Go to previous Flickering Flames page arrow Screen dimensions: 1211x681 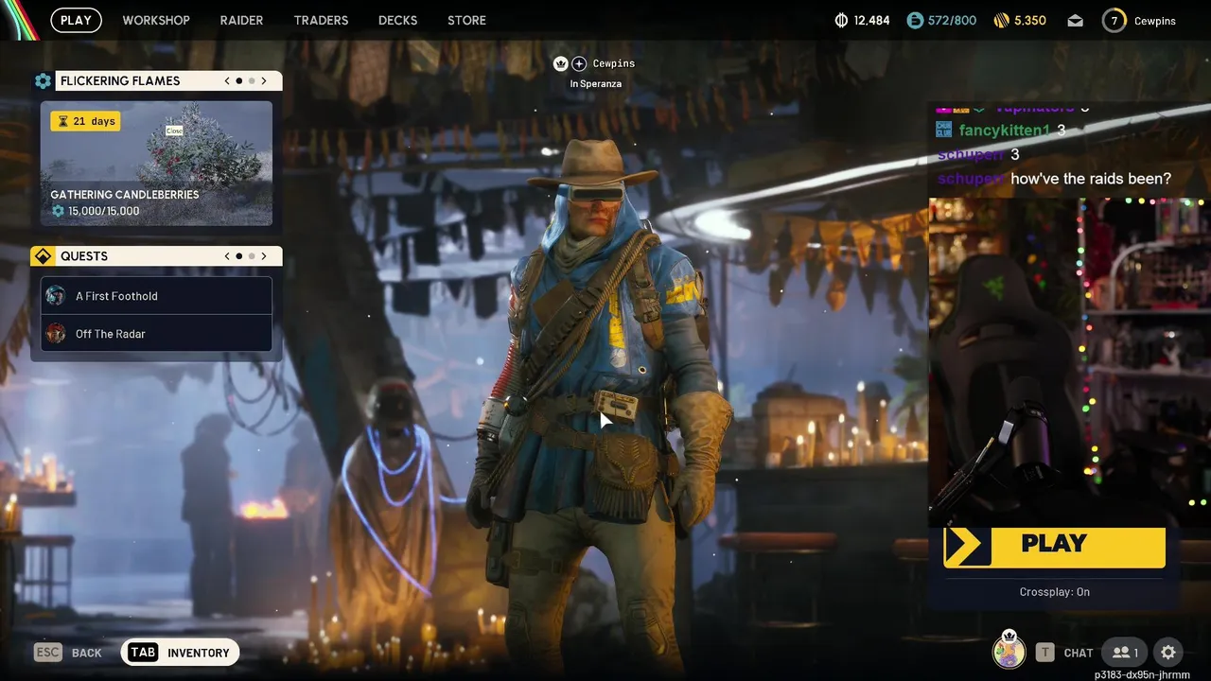pos(227,80)
